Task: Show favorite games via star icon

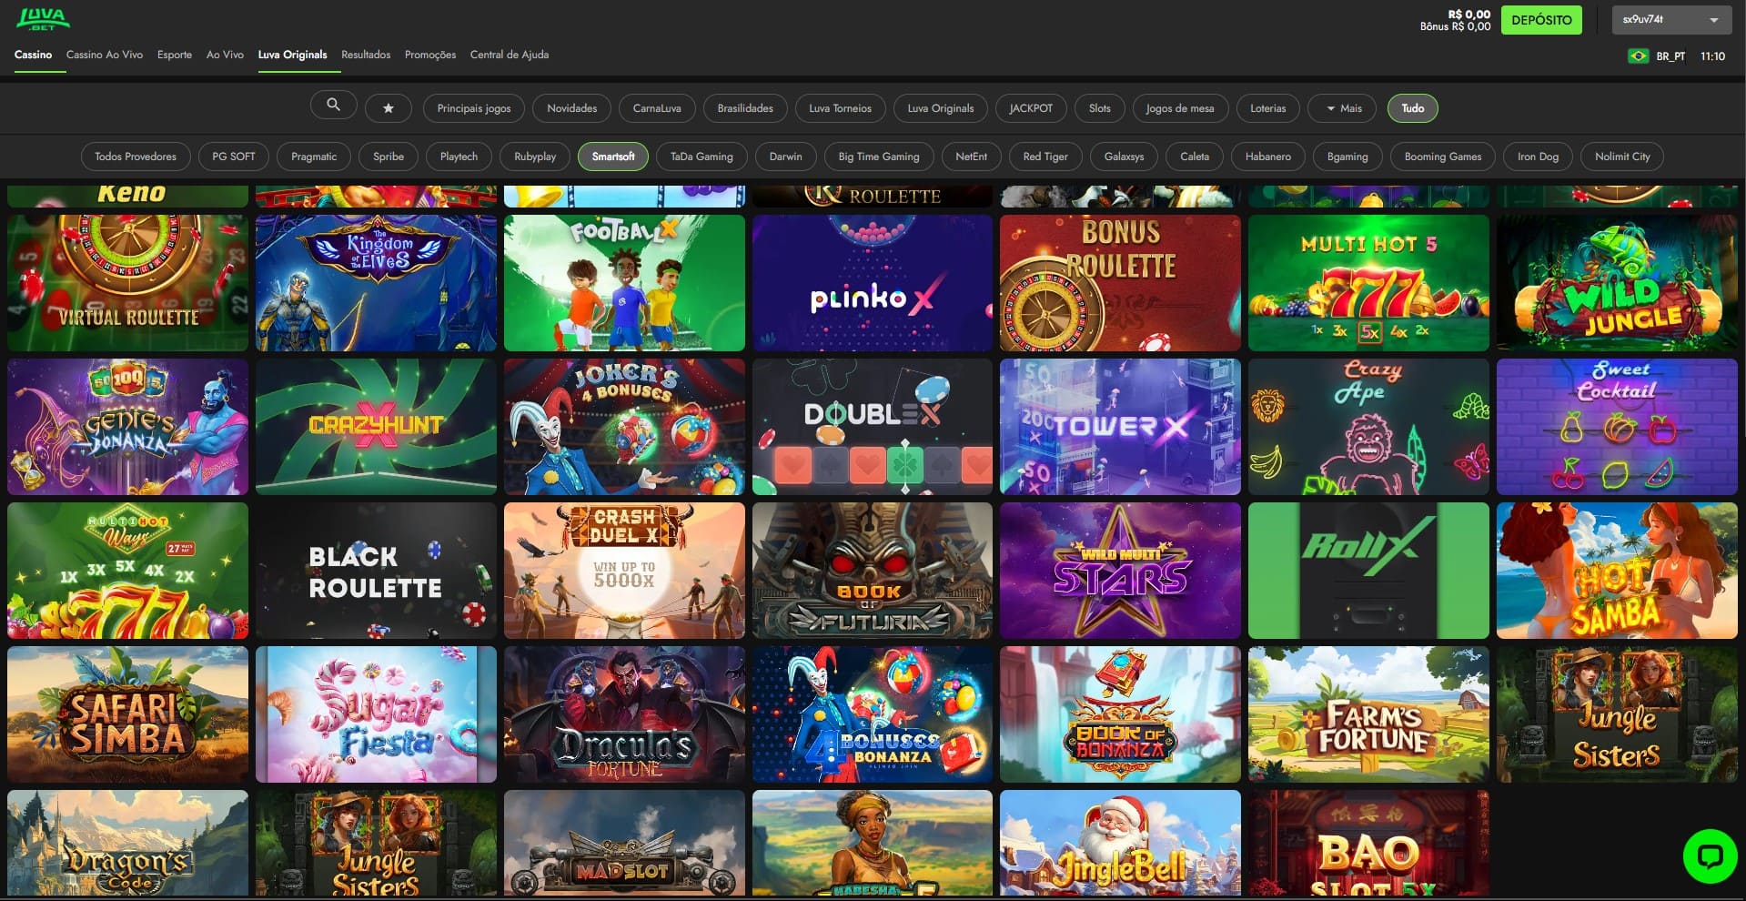Action: pyautogui.click(x=389, y=108)
